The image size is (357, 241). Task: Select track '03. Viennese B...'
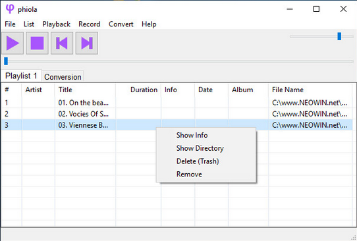click(x=83, y=125)
